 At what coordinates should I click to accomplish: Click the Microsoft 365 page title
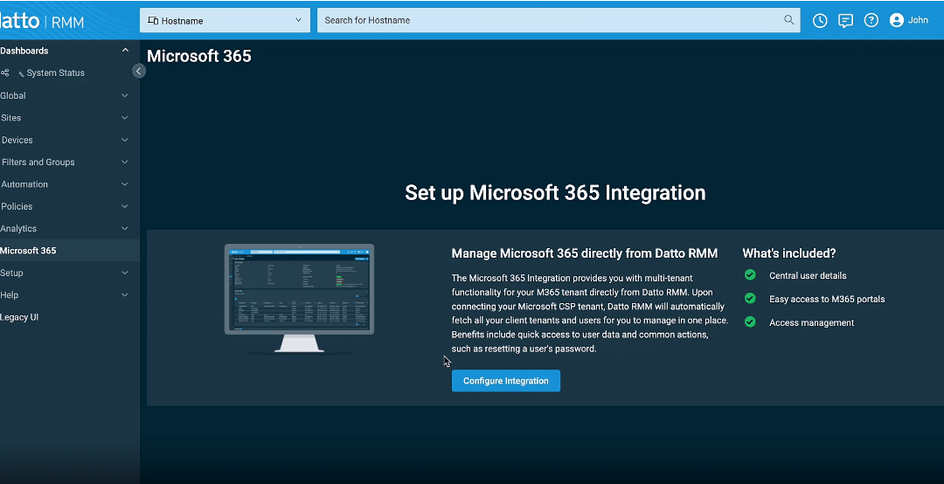pos(199,56)
